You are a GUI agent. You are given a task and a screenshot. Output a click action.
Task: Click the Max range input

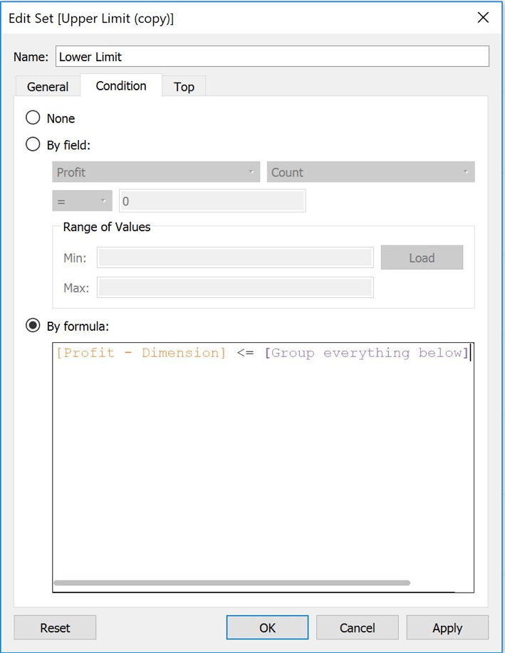(235, 287)
